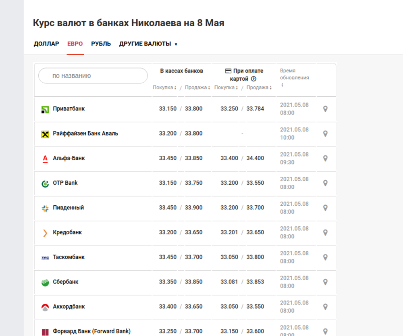The image size is (403, 336).
Task: Open map pin for Райффайзен Банк Аваль
Action: tap(325, 134)
